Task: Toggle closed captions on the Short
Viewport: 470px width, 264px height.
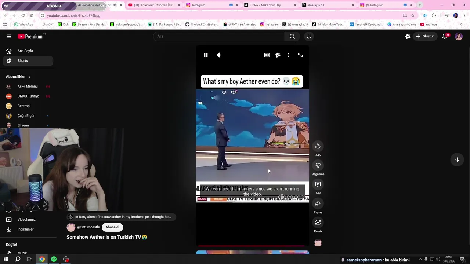Action: click(267, 55)
